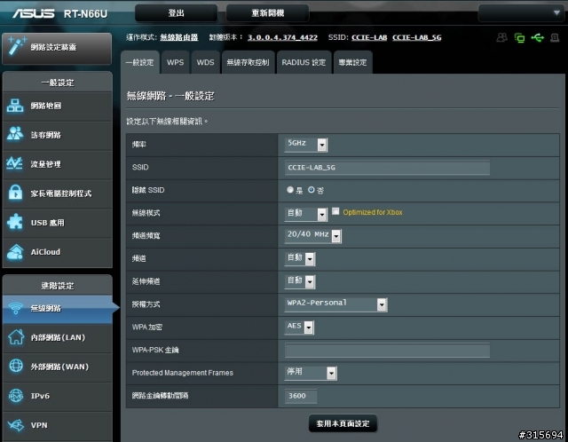Open the extension channel (延伸頻道) dropdown
The height and width of the screenshot is (442, 568).
[300, 281]
